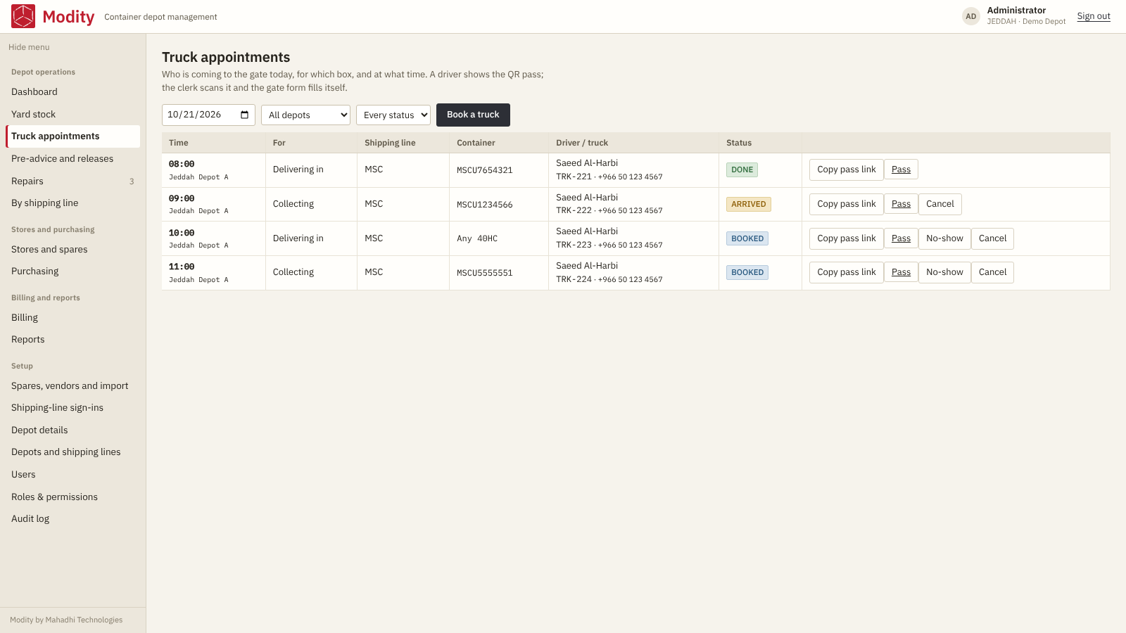The image size is (1126, 633).
Task: Mark the 10:00 appointment as No-show
Action: click(x=944, y=238)
